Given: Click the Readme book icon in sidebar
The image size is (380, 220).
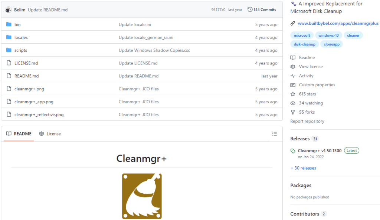Looking at the screenshot, I should click(293, 57).
